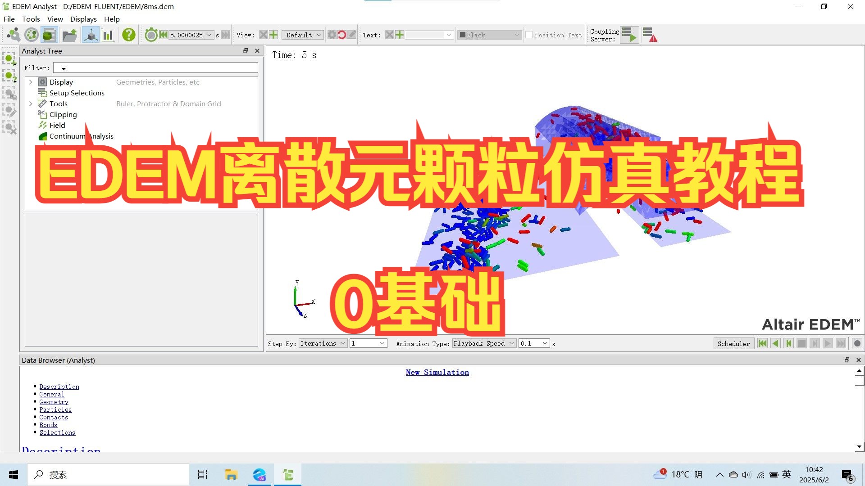Enable the Position Text checkbox
This screenshot has width=865, height=486.
pyautogui.click(x=529, y=35)
